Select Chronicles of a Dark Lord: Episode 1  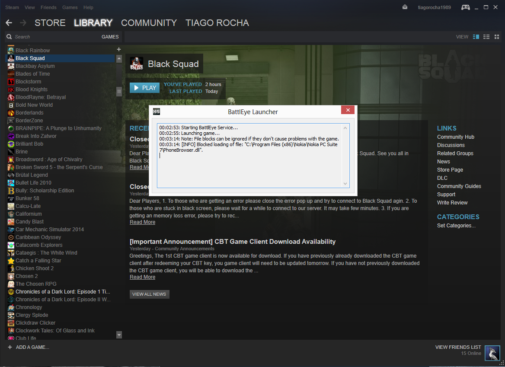(x=63, y=292)
